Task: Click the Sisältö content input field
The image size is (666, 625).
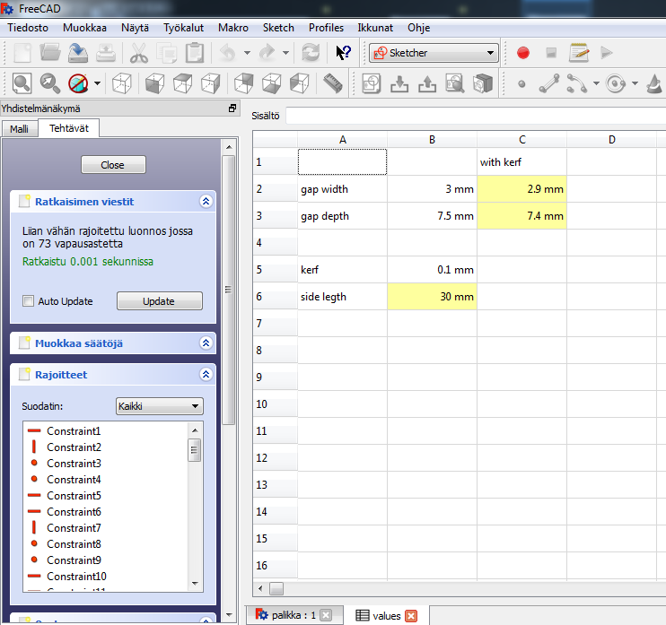Action: 476,116
